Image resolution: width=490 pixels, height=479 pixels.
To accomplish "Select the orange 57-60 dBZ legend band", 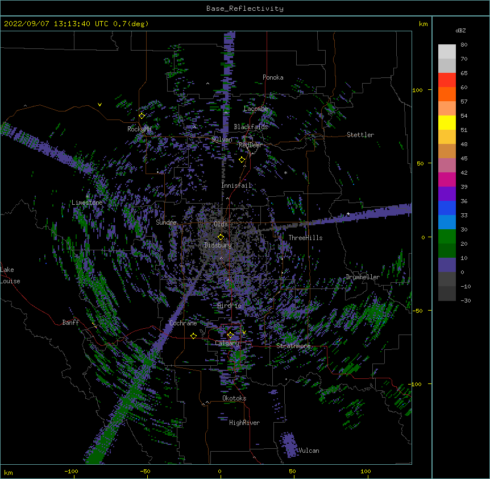I will coord(447,94).
